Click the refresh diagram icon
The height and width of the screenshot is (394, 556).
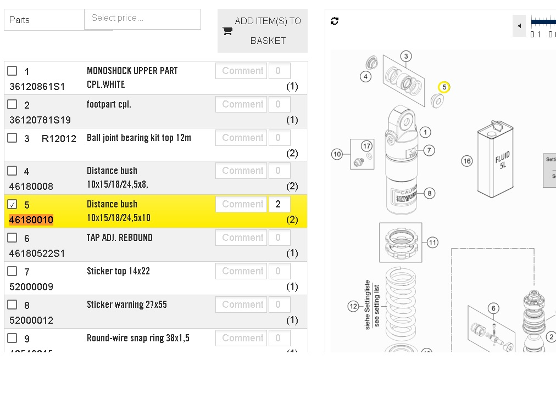[335, 21]
